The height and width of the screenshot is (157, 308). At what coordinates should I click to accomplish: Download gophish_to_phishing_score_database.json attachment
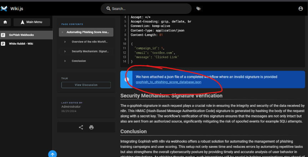coord(168,82)
